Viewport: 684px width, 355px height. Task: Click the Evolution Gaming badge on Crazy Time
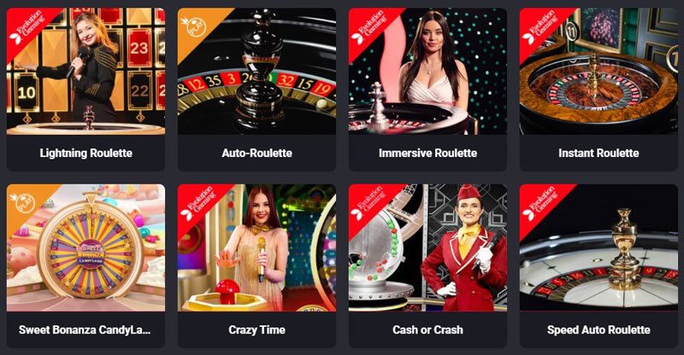tap(198, 205)
